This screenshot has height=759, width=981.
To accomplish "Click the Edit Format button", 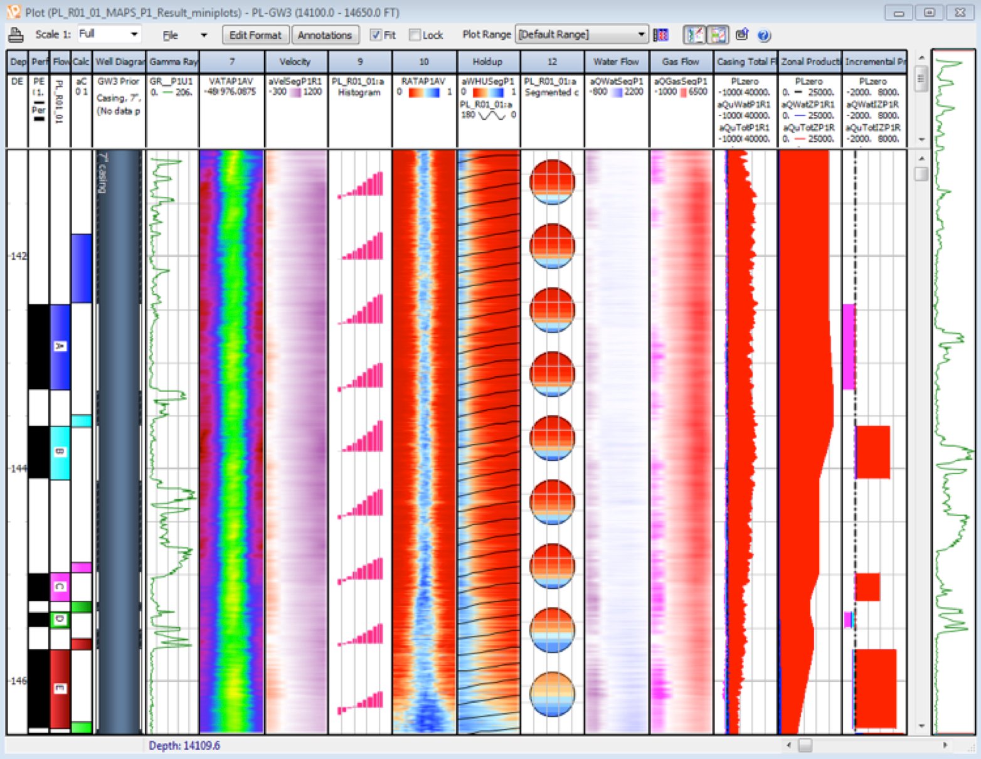I will point(255,35).
